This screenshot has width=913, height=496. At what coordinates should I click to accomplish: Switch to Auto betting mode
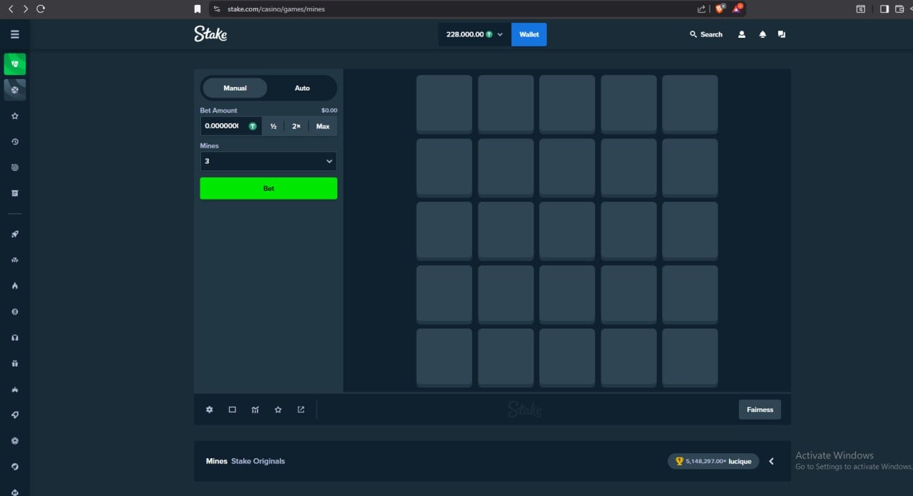coord(302,88)
